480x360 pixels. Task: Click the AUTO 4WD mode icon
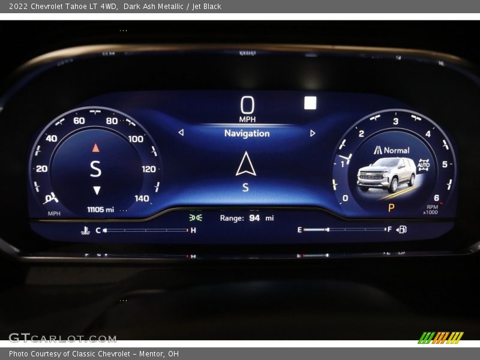click(x=424, y=164)
